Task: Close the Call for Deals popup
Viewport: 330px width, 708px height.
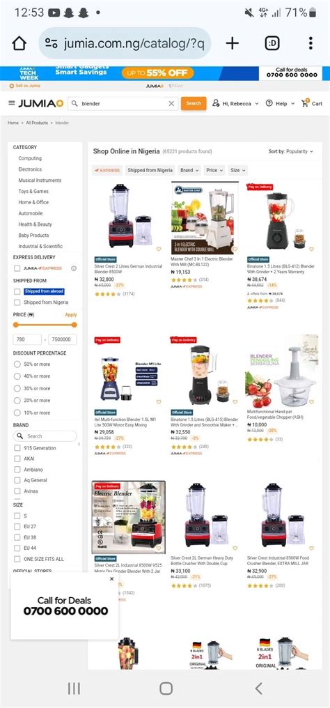Action: point(112,579)
